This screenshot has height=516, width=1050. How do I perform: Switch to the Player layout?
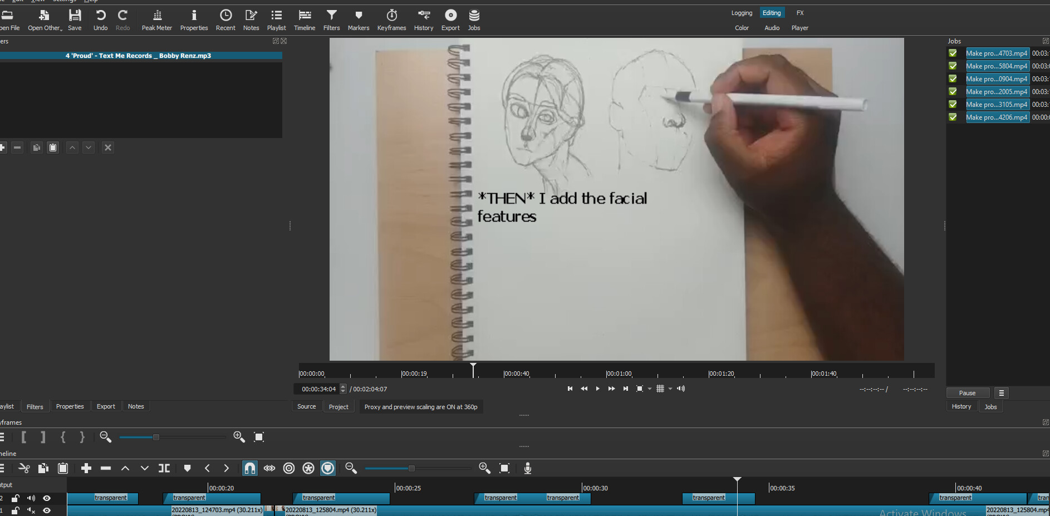(799, 28)
